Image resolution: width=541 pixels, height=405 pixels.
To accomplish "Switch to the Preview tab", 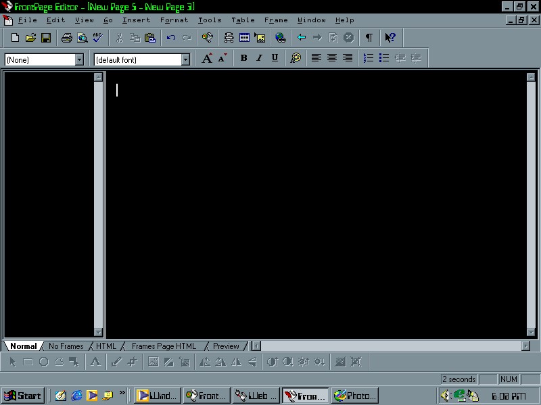I will coord(226,346).
